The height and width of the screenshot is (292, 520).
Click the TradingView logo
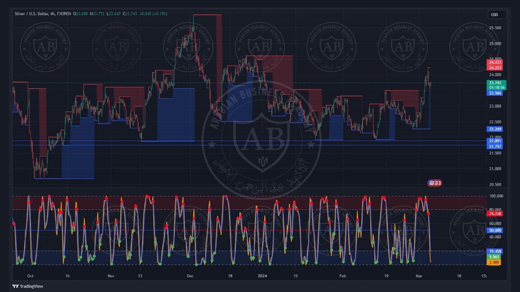pos(28,286)
